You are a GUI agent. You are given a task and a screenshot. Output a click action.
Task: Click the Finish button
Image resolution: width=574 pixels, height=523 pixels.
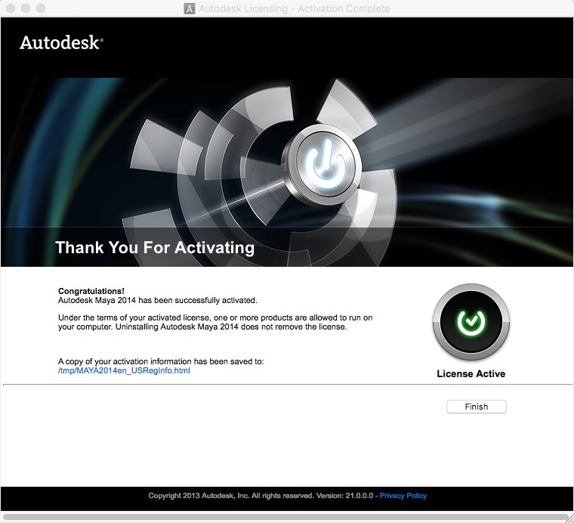[477, 407]
